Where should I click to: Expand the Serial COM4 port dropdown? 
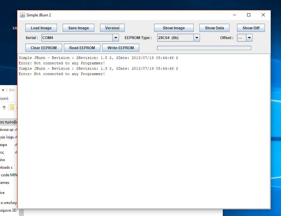[x=116, y=38]
